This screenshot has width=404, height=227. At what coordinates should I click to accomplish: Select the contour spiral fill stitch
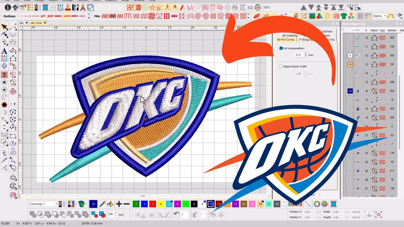tap(198, 16)
